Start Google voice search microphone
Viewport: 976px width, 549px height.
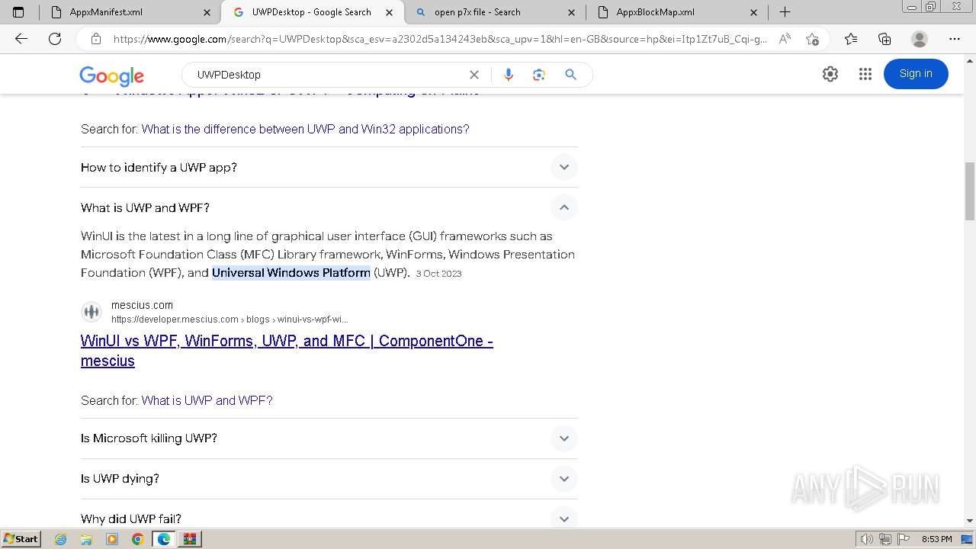pos(509,75)
